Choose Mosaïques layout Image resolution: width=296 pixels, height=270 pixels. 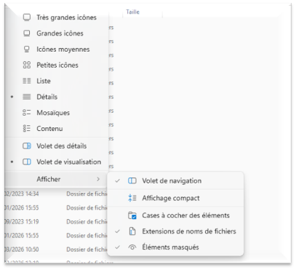point(57,113)
